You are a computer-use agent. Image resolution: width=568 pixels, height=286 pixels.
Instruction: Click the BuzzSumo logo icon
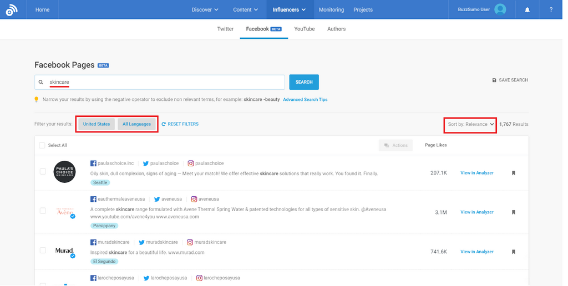[x=11, y=9]
